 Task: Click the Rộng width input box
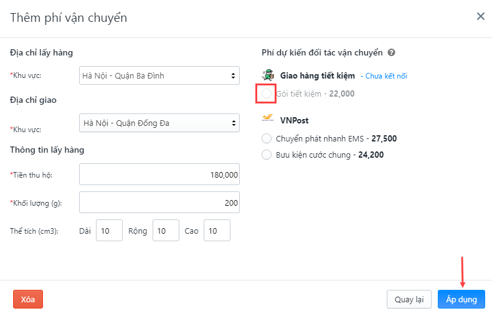click(166, 231)
